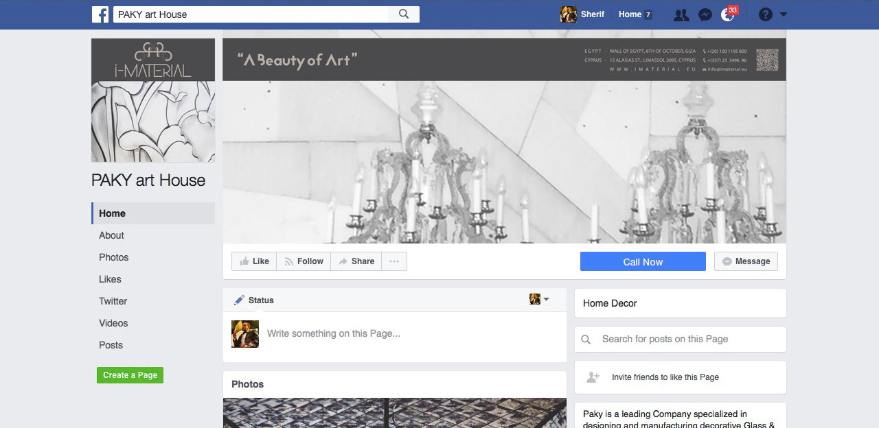Viewport: 879px width, 428px height.
Task: Select the Home tab in sidebar
Action: 153,213
